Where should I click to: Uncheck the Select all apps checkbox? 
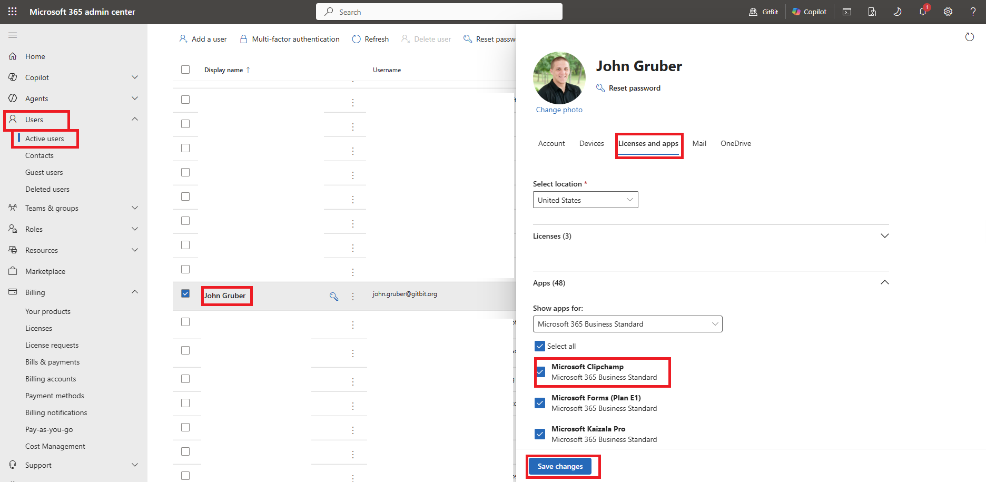(540, 346)
